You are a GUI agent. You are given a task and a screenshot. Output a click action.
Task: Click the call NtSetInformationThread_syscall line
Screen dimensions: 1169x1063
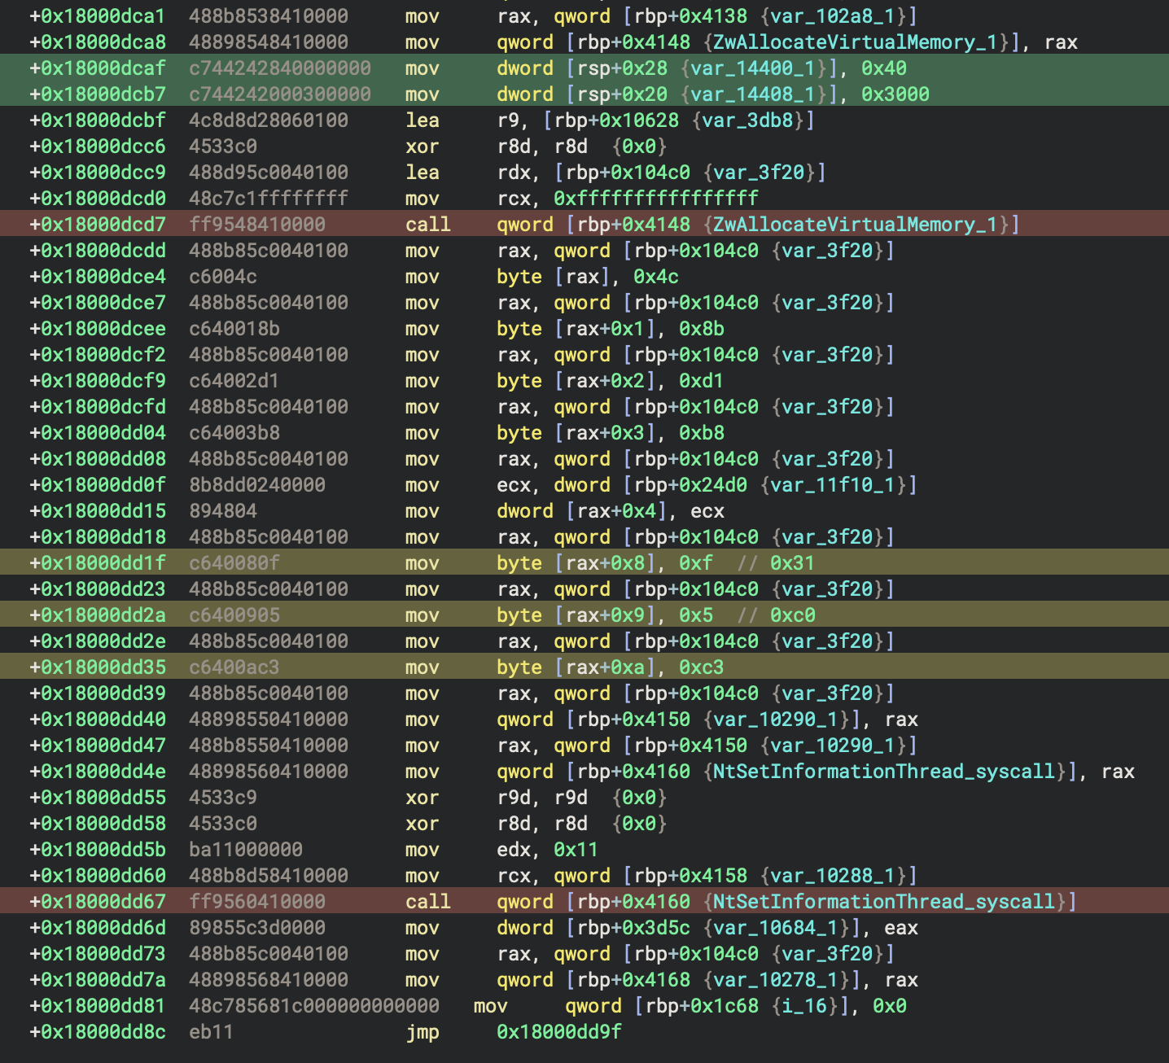584,902
